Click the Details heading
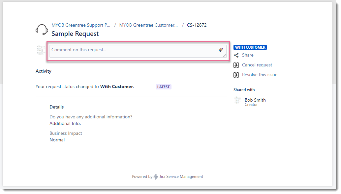Screen dimensions: 341x194 pos(56,107)
